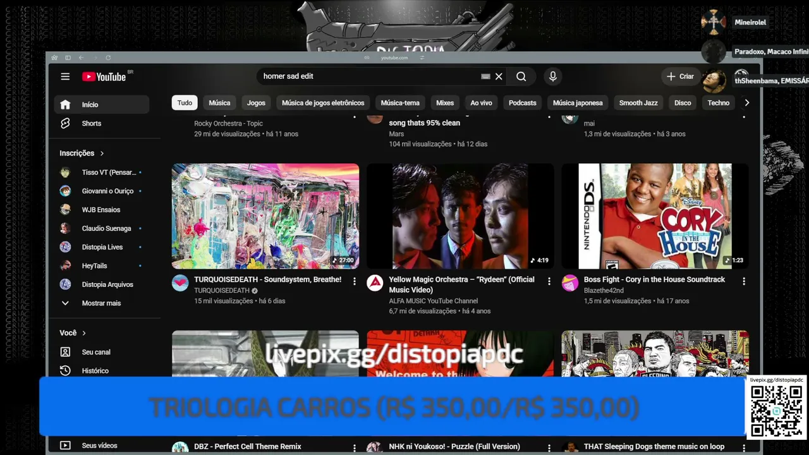Screen dimensions: 809x455
Task: Expand subscriptions with Mostrar mais
Action: [102, 303]
